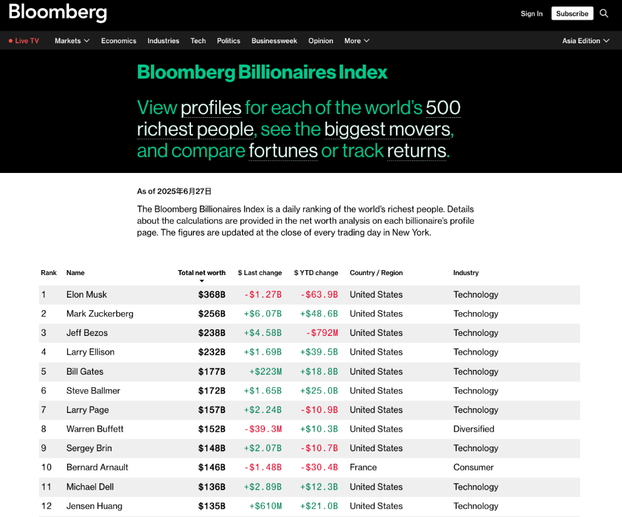Click the search magnifier icon

click(604, 13)
